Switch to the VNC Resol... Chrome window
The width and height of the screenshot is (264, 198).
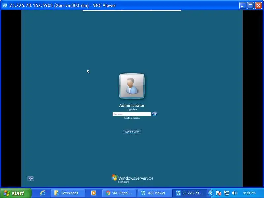tap(119, 193)
